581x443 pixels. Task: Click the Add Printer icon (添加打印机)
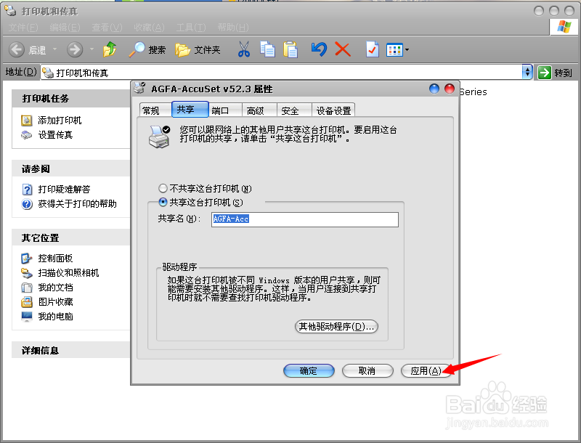[x=27, y=121]
